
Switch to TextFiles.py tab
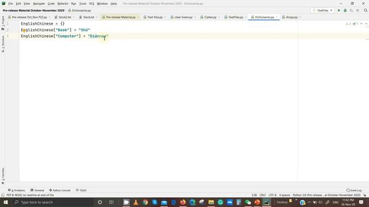[x=236, y=17]
